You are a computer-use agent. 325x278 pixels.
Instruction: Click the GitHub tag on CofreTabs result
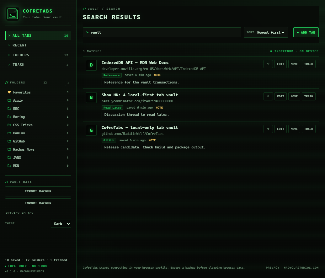point(109,140)
